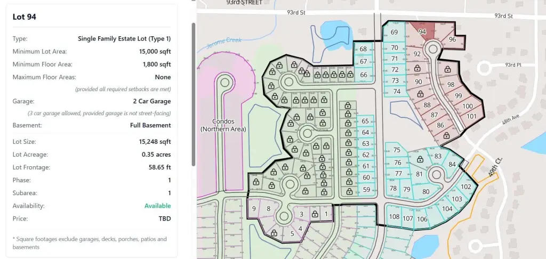Screen dimensions: 546x259
Task: Click the locked lot left of lot 66
Action: (349, 75)
